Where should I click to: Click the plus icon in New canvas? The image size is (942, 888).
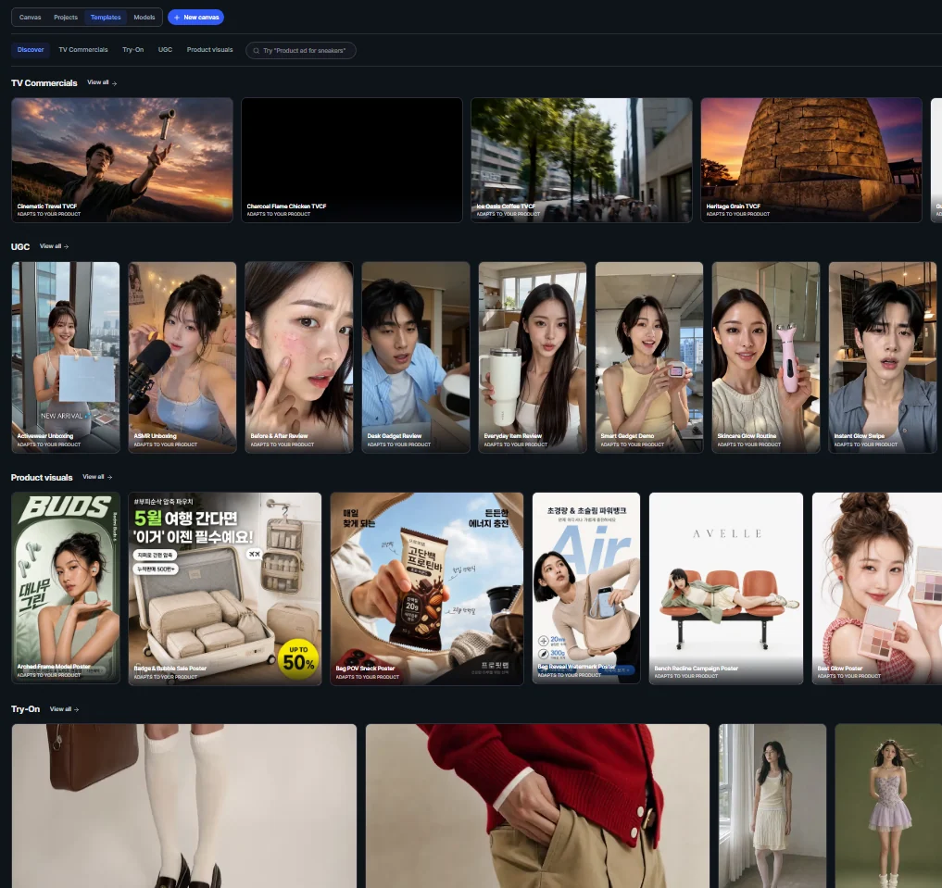coord(177,18)
